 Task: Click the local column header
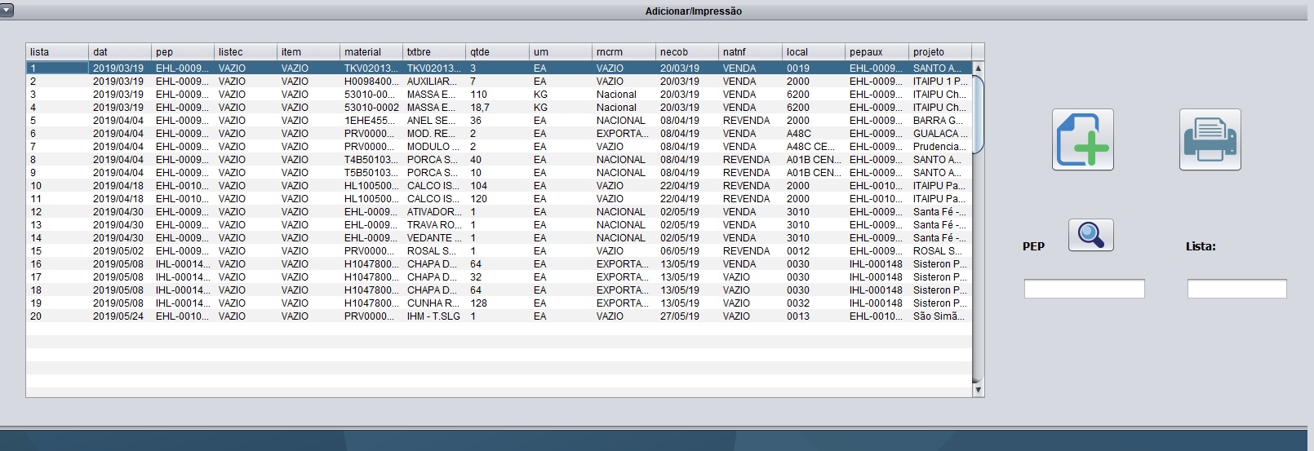pos(814,51)
